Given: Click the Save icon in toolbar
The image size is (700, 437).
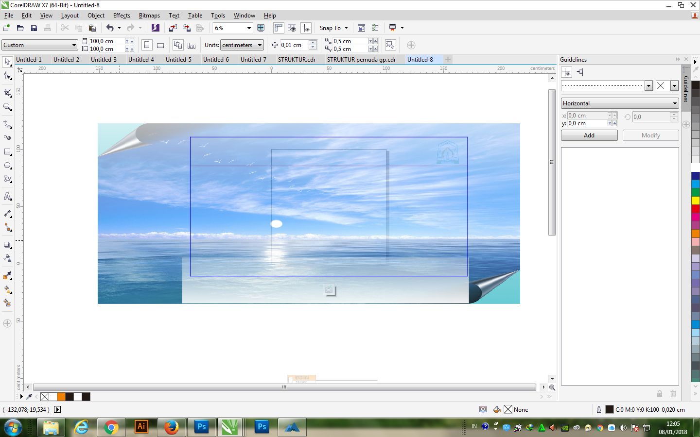Looking at the screenshot, I should [34, 28].
